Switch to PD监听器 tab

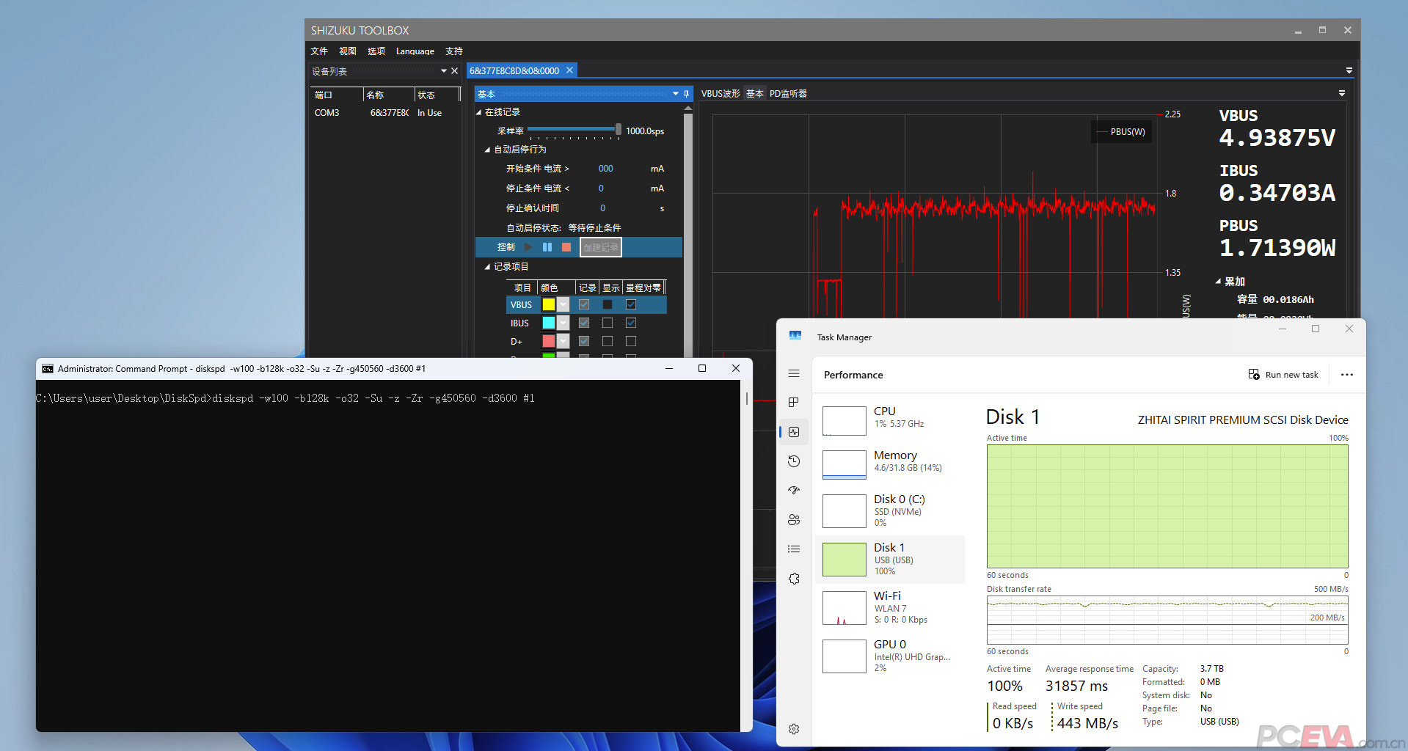tap(788, 94)
